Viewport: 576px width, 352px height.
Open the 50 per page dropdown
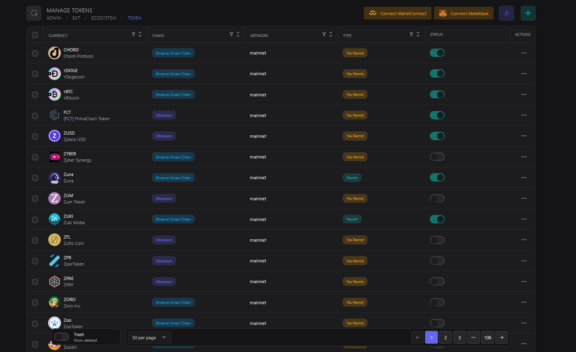[x=149, y=337]
